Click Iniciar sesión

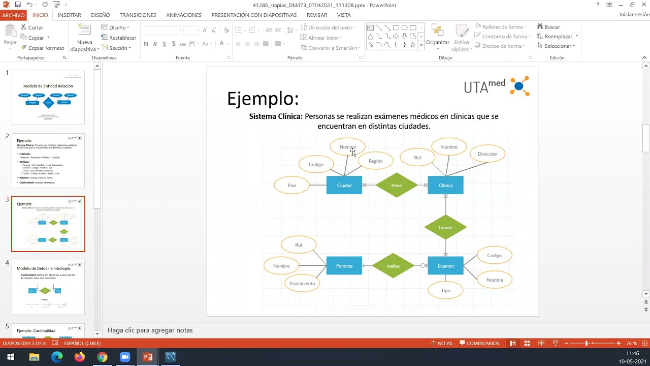click(x=634, y=15)
